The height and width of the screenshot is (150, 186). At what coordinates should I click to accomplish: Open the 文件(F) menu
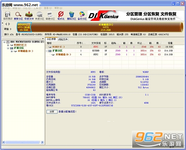pyautogui.click(x=6, y=8)
